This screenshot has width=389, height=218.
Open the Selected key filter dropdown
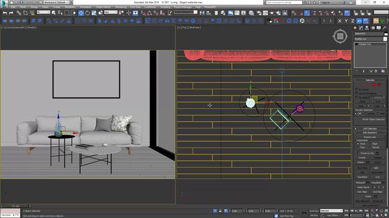(331, 211)
